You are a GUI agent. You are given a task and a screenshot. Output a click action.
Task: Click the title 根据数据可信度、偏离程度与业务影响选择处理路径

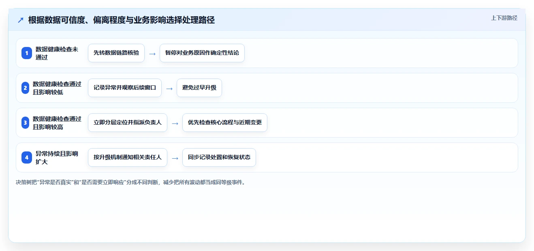122,20
